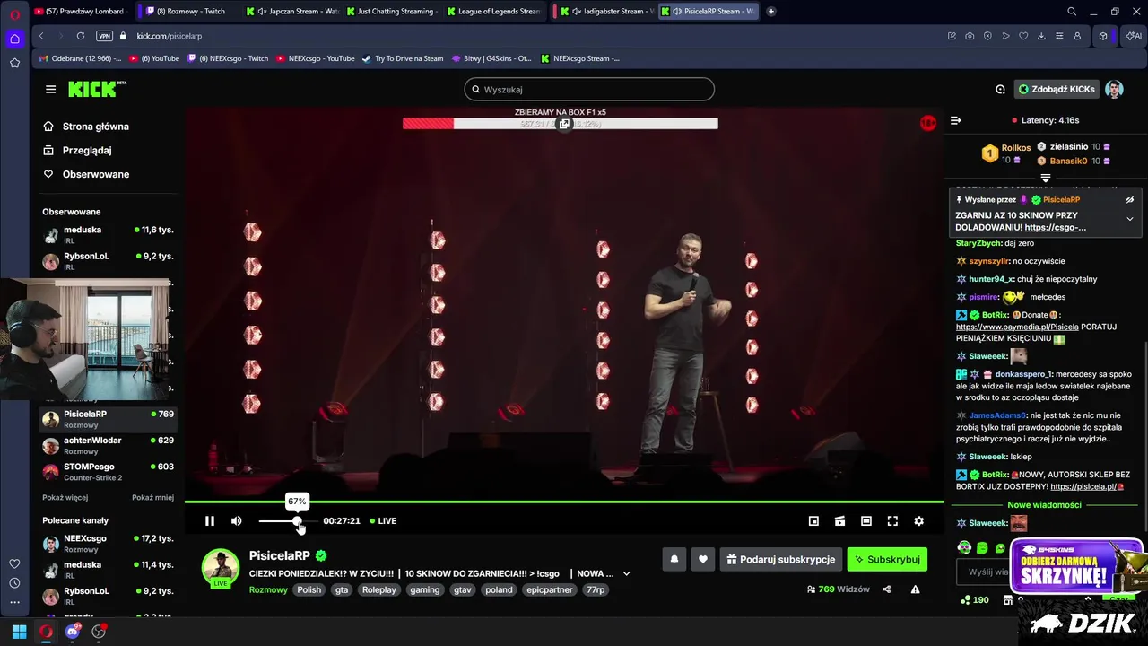Open the RybsonLoL followed channel
The height and width of the screenshot is (646, 1148).
click(108, 261)
